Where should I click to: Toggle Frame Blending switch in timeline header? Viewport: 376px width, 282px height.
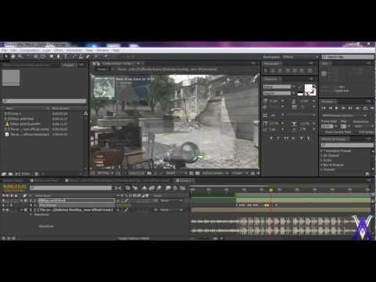152,188
